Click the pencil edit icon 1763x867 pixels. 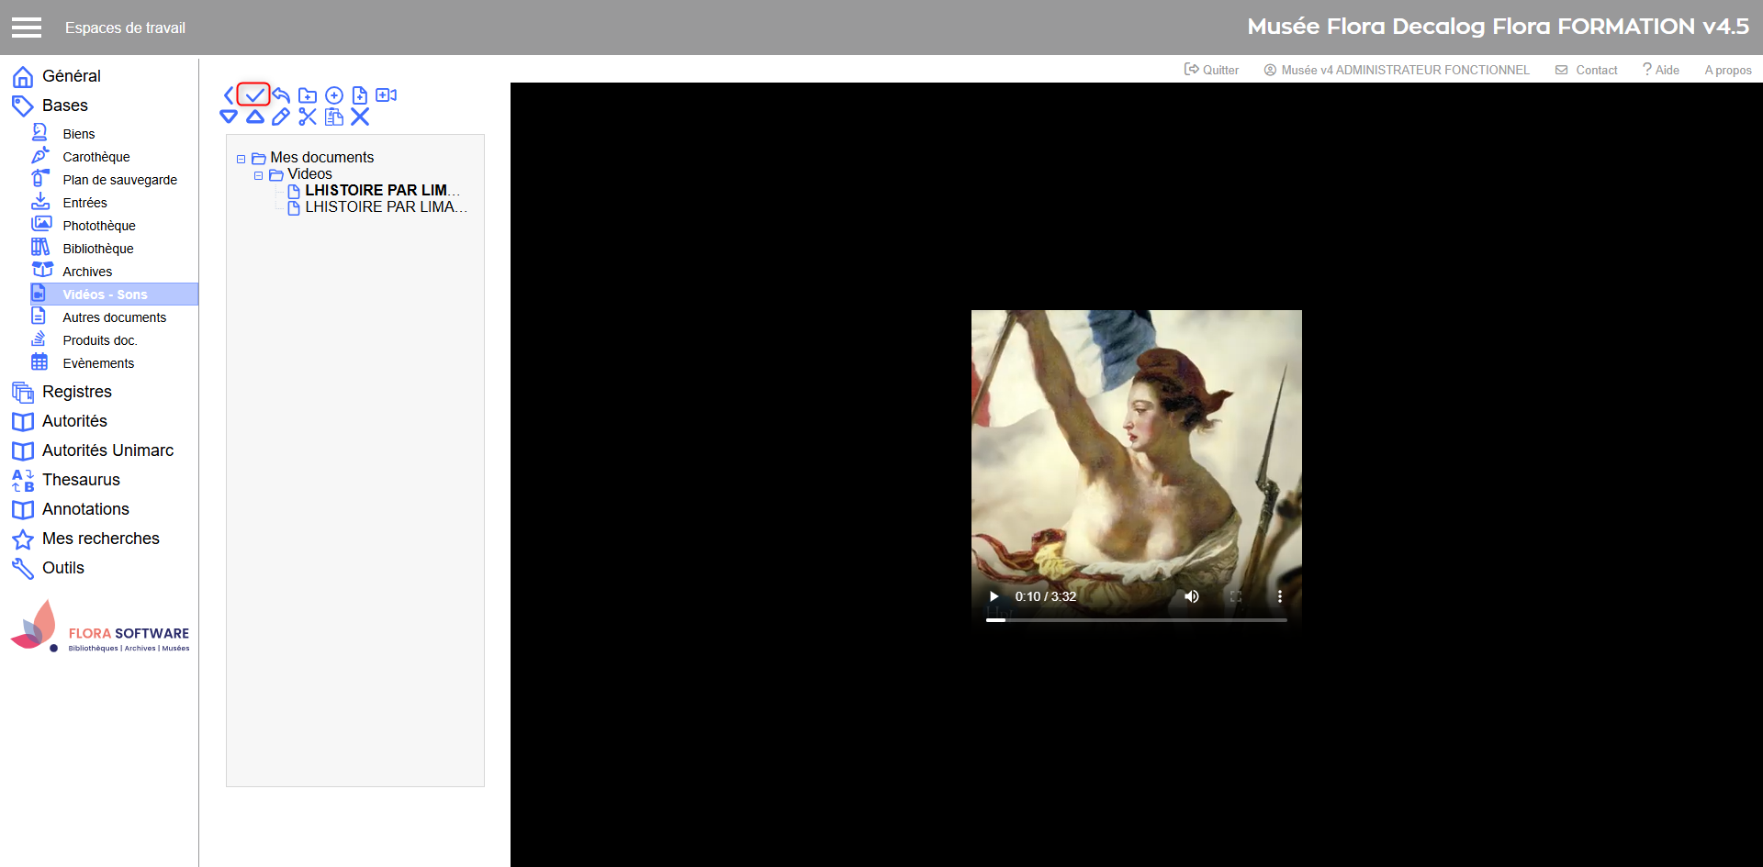281,117
